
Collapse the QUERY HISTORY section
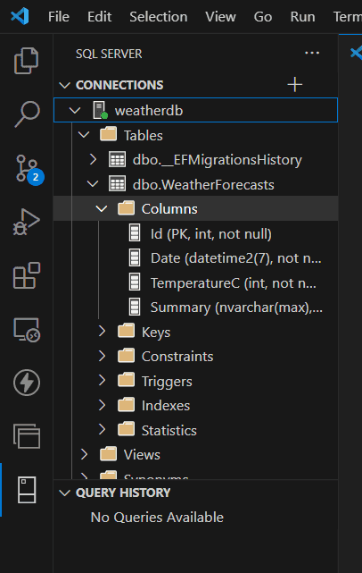pyautogui.click(x=64, y=493)
